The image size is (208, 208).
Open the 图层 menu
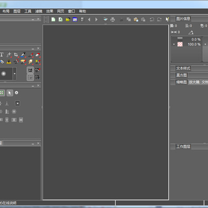(x=17, y=11)
